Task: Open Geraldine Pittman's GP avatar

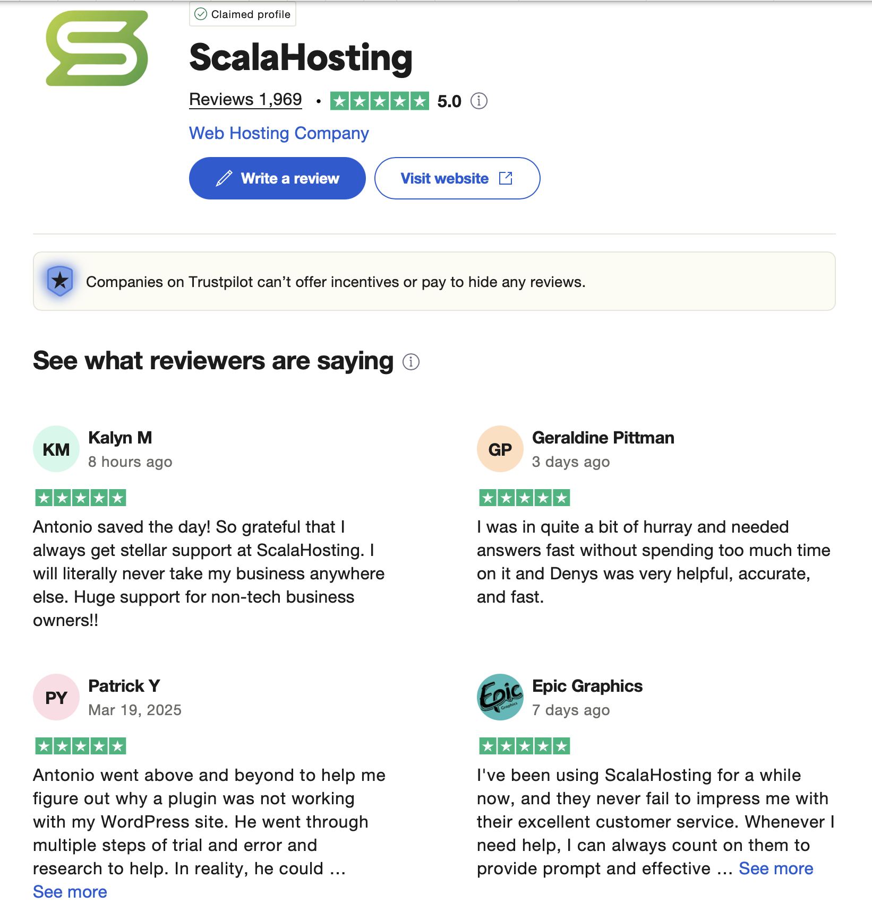Action: (500, 449)
